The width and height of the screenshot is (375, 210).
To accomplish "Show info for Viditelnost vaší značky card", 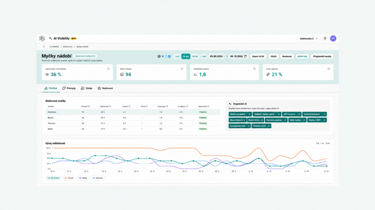I will 108,69.
